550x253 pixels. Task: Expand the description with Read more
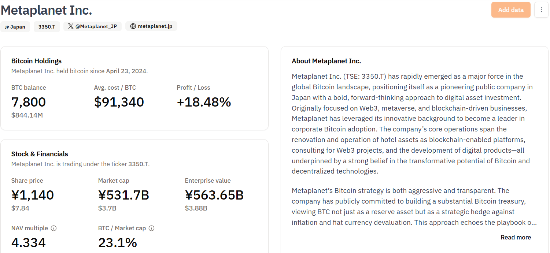click(x=516, y=237)
